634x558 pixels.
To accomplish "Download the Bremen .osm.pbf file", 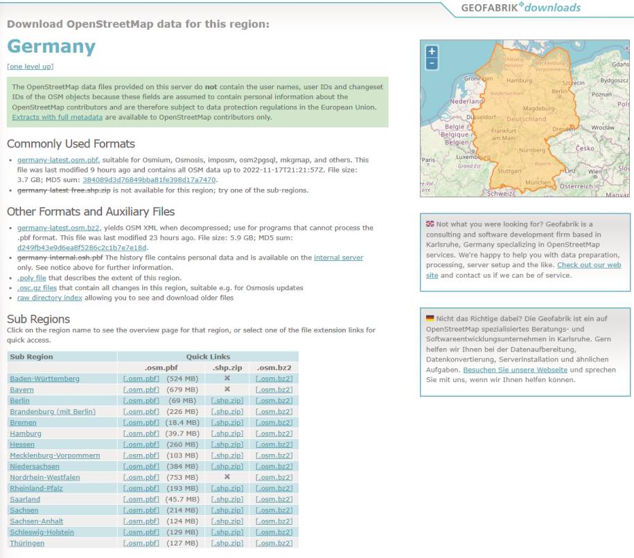I will tap(141, 422).
